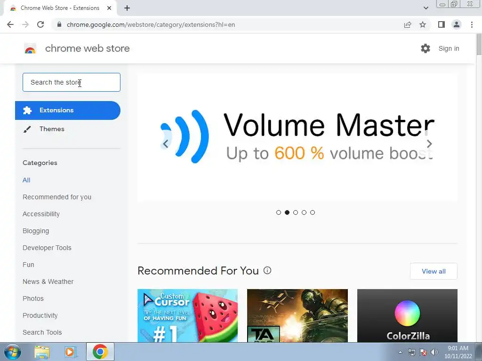Reload the current page
This screenshot has height=361, width=482.
[40, 24]
